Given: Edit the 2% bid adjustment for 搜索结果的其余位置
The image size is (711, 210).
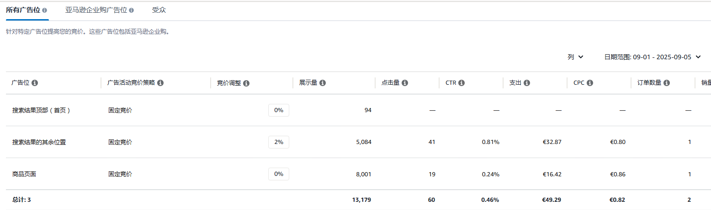Looking at the screenshot, I should coord(279,142).
